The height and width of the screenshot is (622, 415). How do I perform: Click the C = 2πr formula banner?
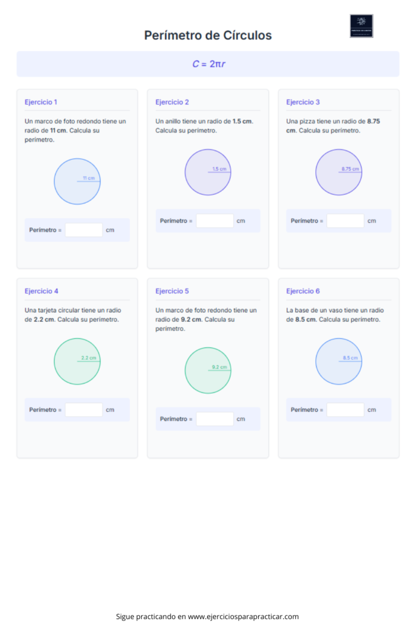click(208, 64)
